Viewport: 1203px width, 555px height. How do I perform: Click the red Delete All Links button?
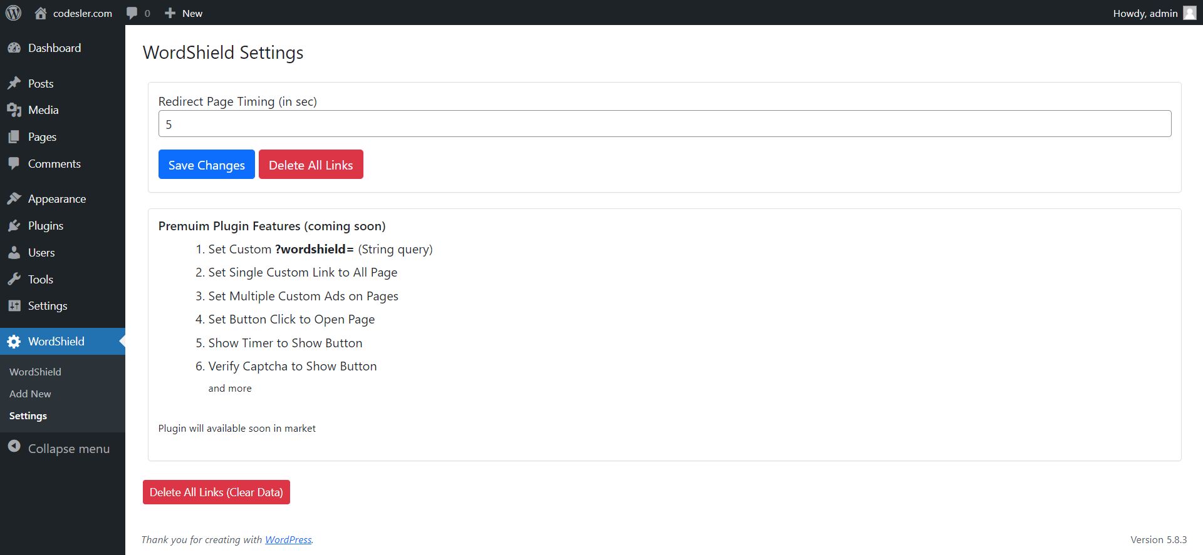311,165
